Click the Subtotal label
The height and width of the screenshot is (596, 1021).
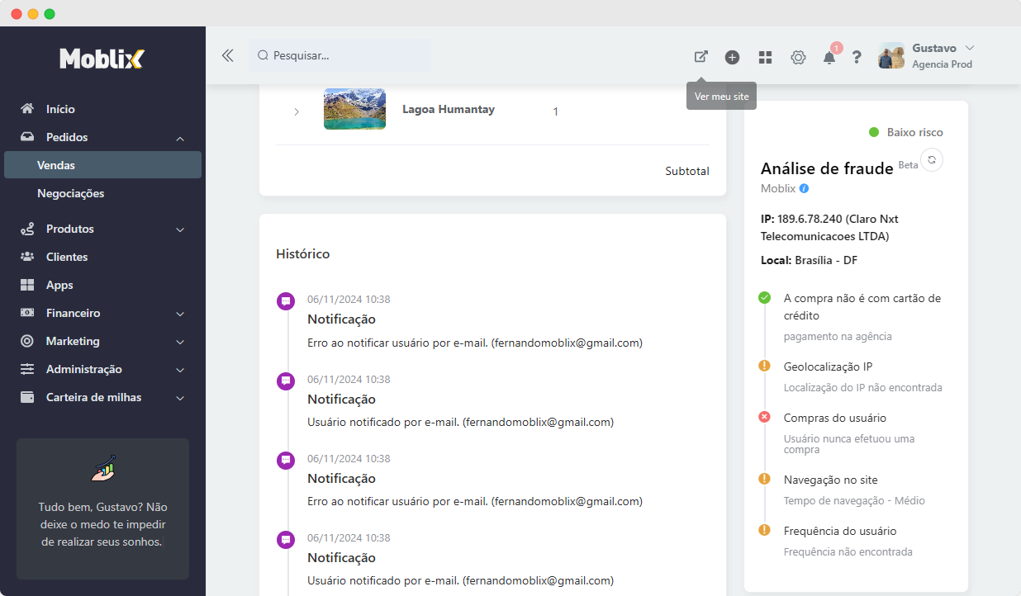[687, 171]
